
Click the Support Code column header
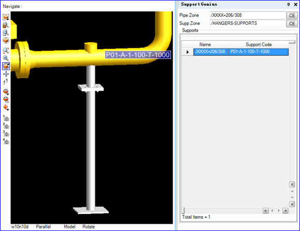tap(259, 45)
